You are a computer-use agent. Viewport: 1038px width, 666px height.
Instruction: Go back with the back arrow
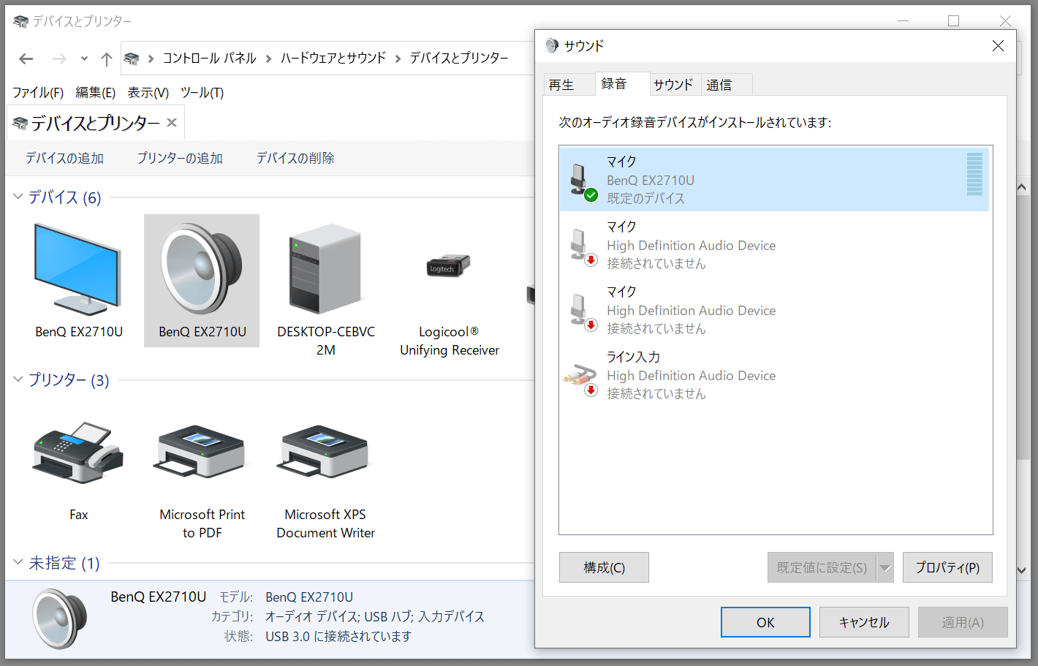pyautogui.click(x=26, y=58)
